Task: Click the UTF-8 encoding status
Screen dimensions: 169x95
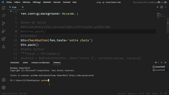Action: point(141,93)
